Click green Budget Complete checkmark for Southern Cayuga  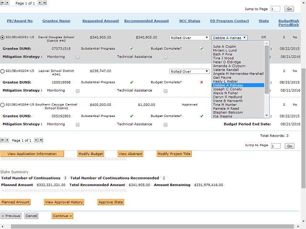coord(201,116)
